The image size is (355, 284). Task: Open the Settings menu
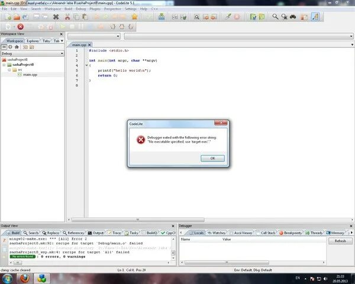tap(131, 9)
